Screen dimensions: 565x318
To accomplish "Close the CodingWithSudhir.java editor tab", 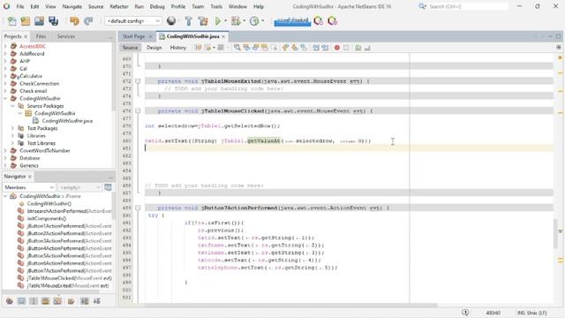I will [223, 36].
